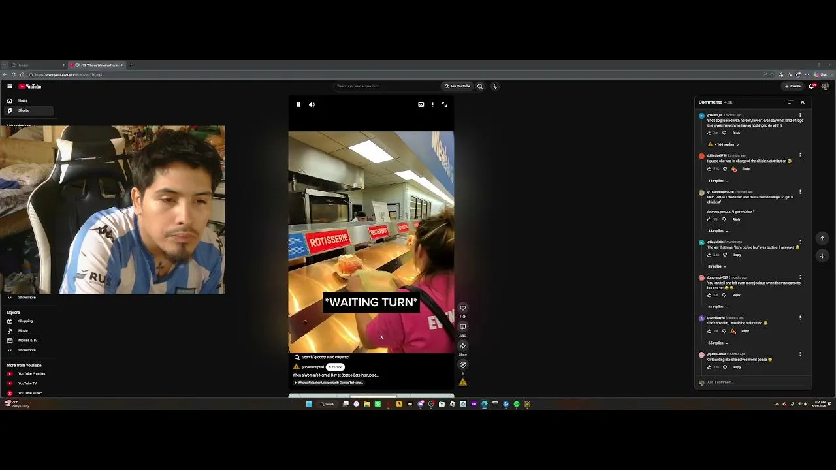Image resolution: width=836 pixels, height=470 pixels.
Task: Enter fullscreen on the Shorts player
Action: click(444, 104)
